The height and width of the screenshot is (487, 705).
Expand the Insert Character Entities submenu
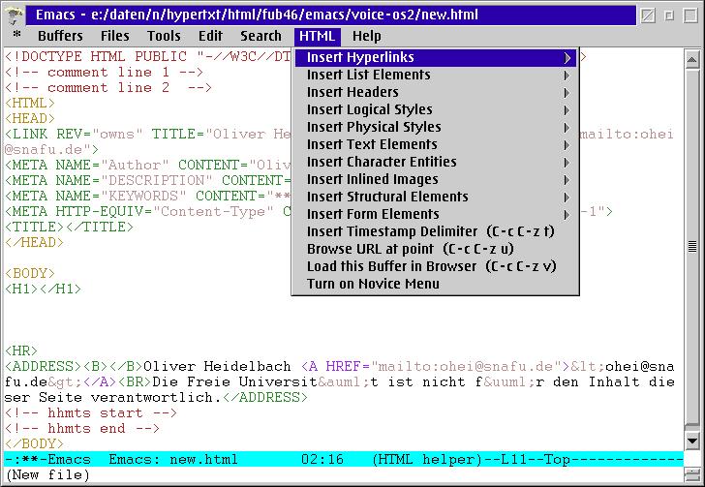(x=435, y=162)
